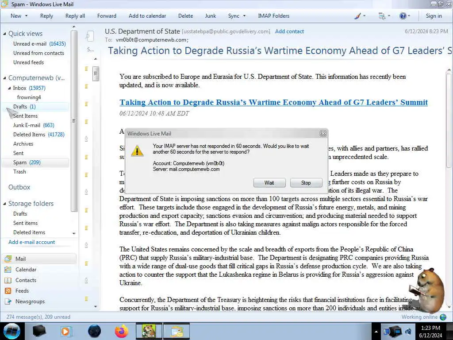The image size is (453, 340).
Task: Open IMAP Folders from the toolbar
Action: tap(273, 16)
